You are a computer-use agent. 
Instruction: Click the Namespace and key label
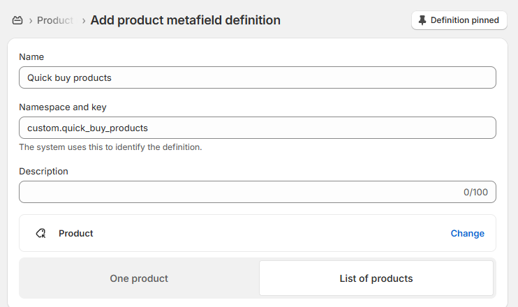(x=62, y=107)
